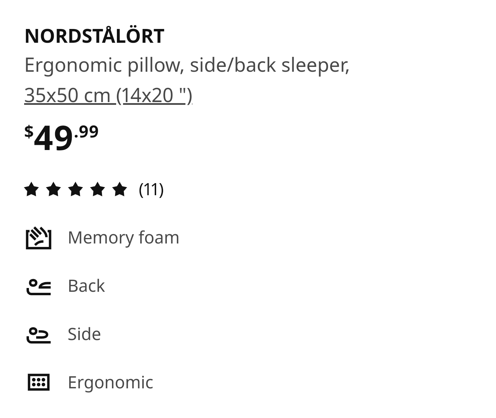
Task: Click the NORDSTÅLÖRT product name
Action: 94,36
